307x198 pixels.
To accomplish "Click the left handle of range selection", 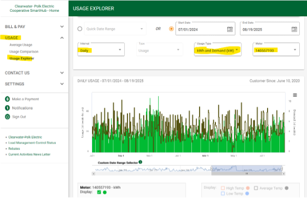I will click(211, 168).
